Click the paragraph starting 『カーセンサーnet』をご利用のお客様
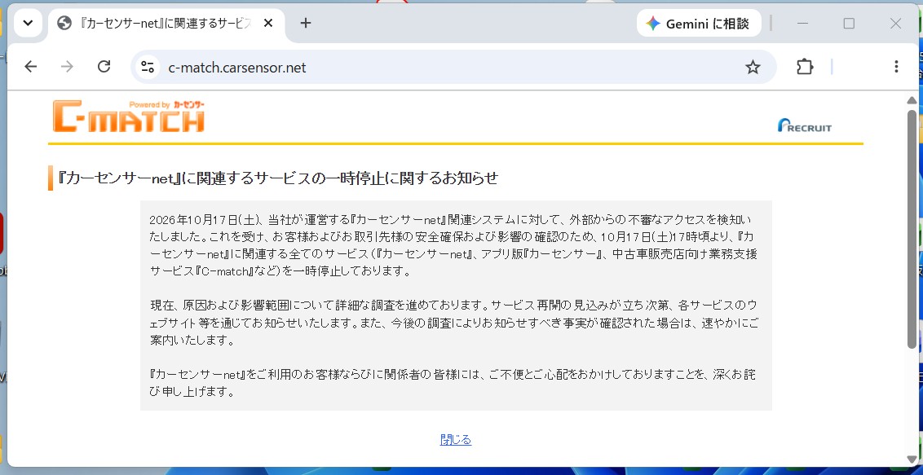 point(452,383)
